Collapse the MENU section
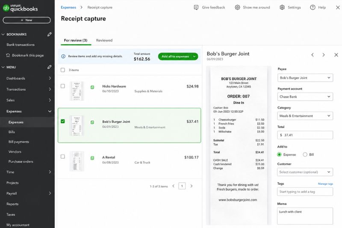342x228 pixels. 3,67
